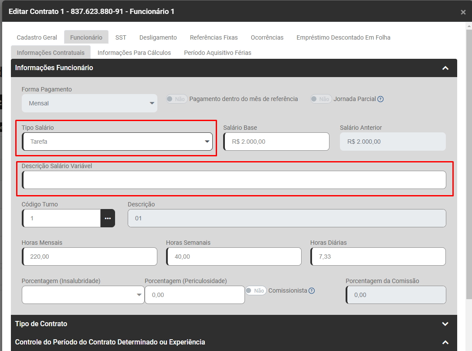This screenshot has width=472, height=351.
Task: Enable the Jornada Parcial switch
Action: (x=321, y=99)
